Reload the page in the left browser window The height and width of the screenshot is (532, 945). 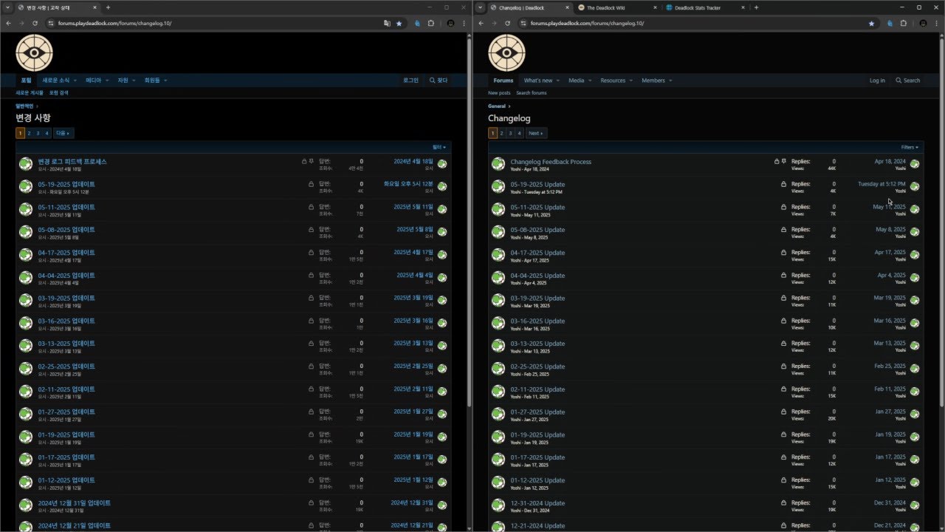[x=35, y=24]
